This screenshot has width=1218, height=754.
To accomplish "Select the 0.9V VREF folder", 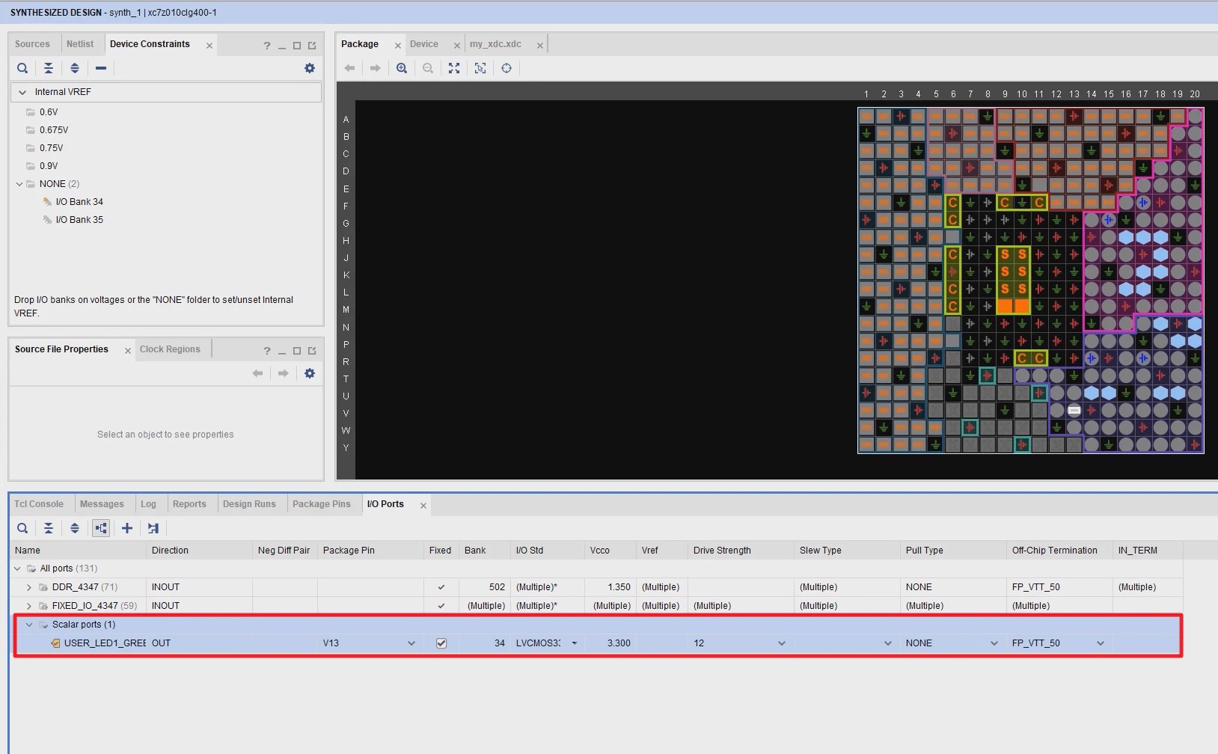I will (49, 166).
